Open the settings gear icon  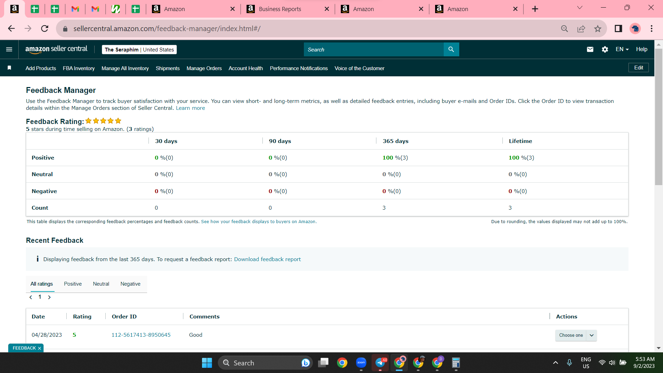coord(605,49)
